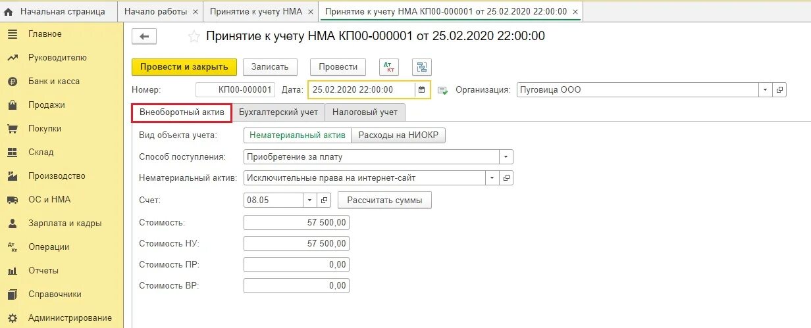Expand the Способ поступления dropdown
Screen dimensions: 811x328
click(506, 157)
